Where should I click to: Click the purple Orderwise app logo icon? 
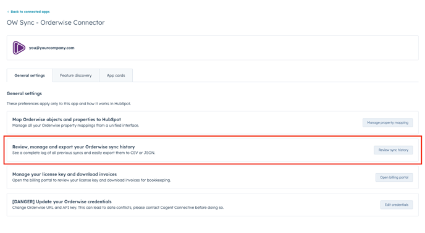tap(19, 48)
